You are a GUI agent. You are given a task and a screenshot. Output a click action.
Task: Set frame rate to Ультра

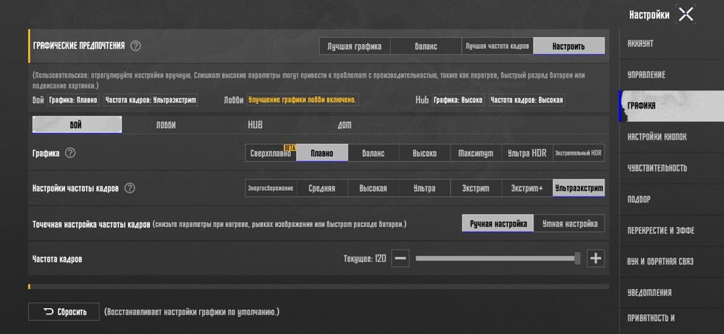pos(424,188)
